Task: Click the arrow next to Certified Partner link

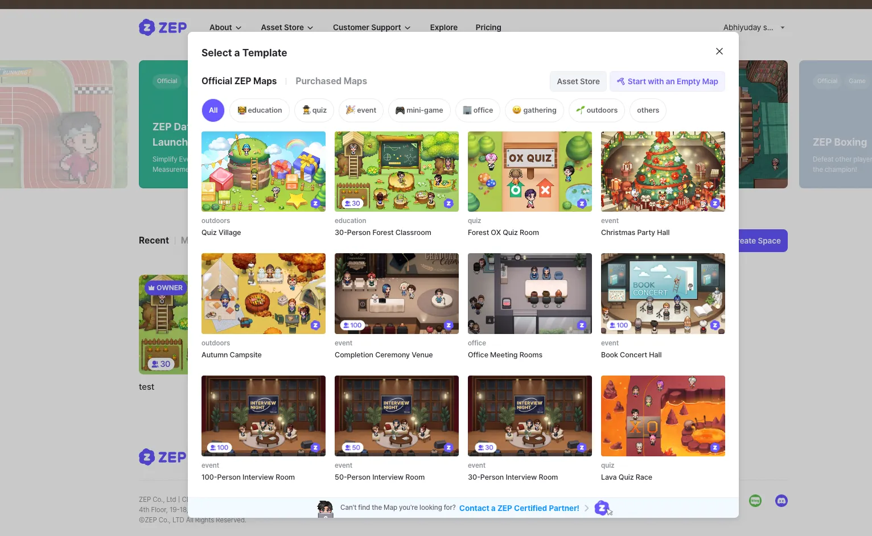Action: click(586, 508)
